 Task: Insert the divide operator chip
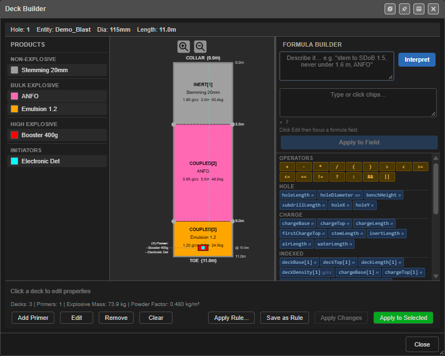(x=337, y=167)
